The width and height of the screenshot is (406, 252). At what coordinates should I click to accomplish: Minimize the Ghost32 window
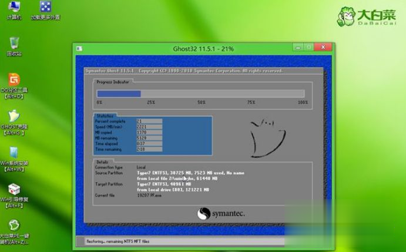298,47
